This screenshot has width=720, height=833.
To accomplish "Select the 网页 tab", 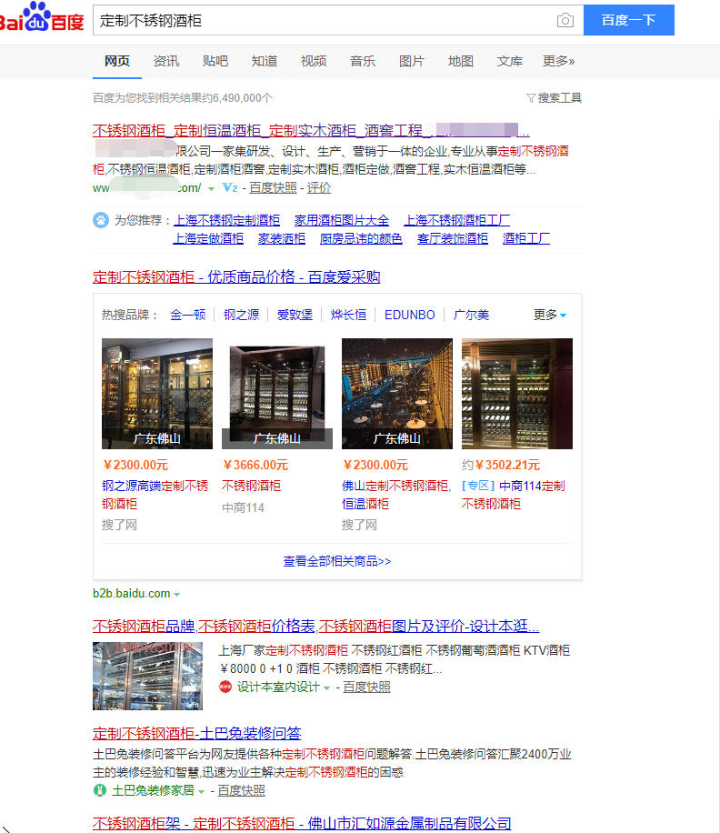I will click(x=116, y=61).
